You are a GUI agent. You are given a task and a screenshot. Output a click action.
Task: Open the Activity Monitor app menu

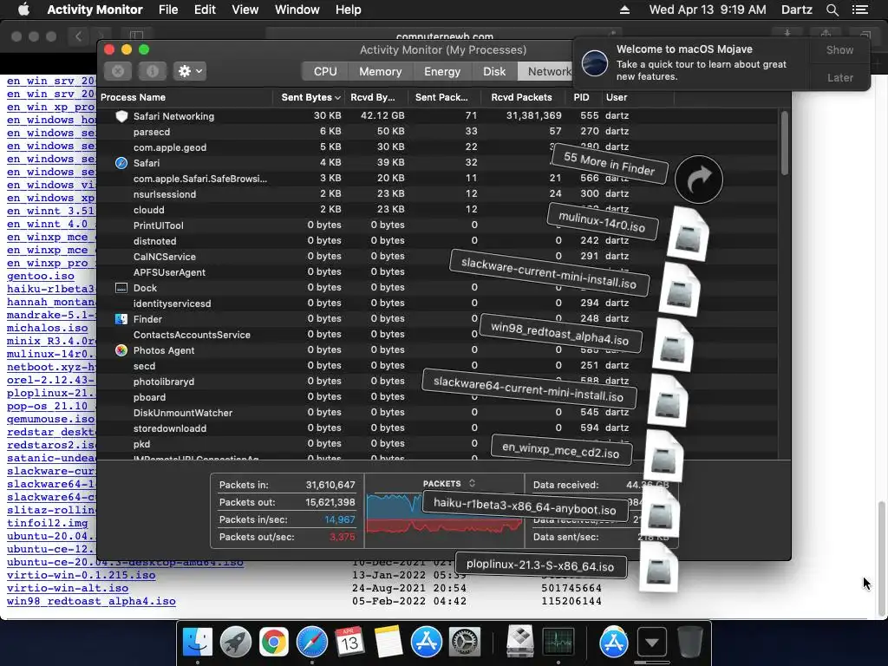tap(95, 10)
